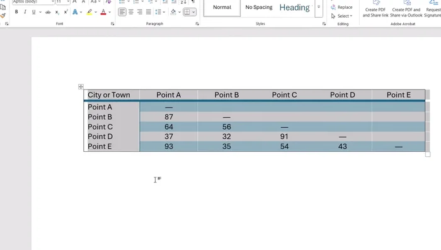Align text left

122,12
